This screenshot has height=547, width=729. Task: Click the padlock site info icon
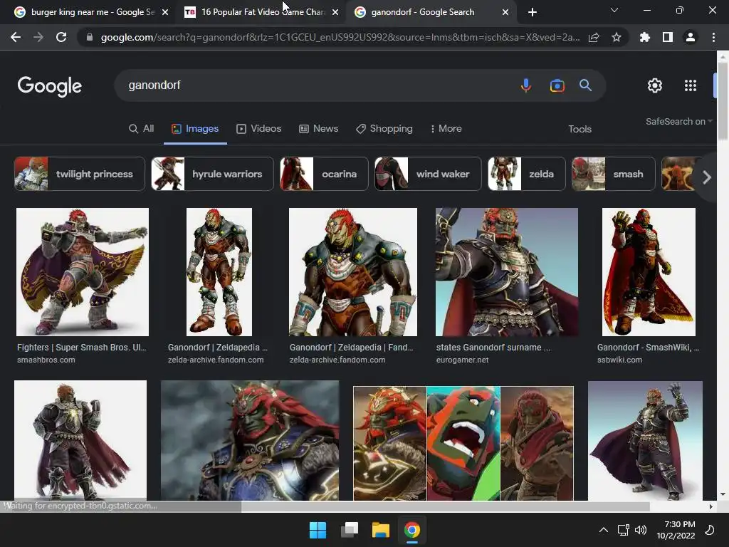pos(90,37)
